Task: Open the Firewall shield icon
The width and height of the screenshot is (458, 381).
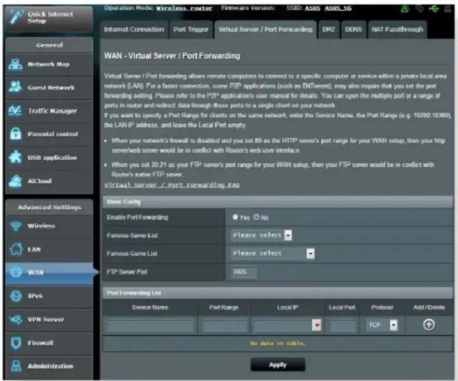Action: (x=16, y=343)
